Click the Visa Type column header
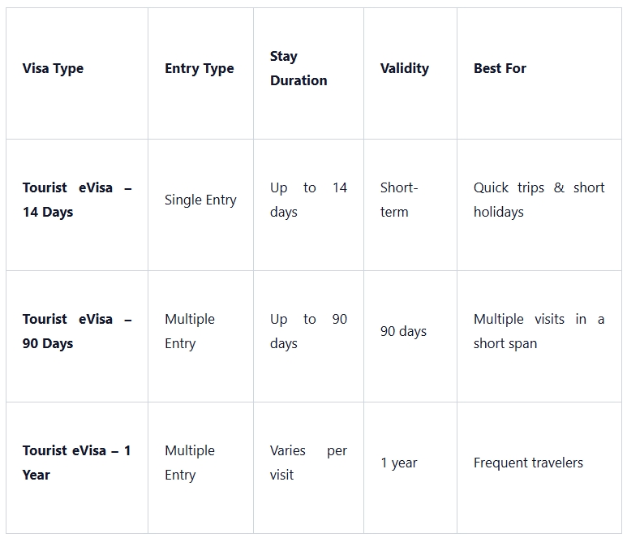 tap(53, 69)
